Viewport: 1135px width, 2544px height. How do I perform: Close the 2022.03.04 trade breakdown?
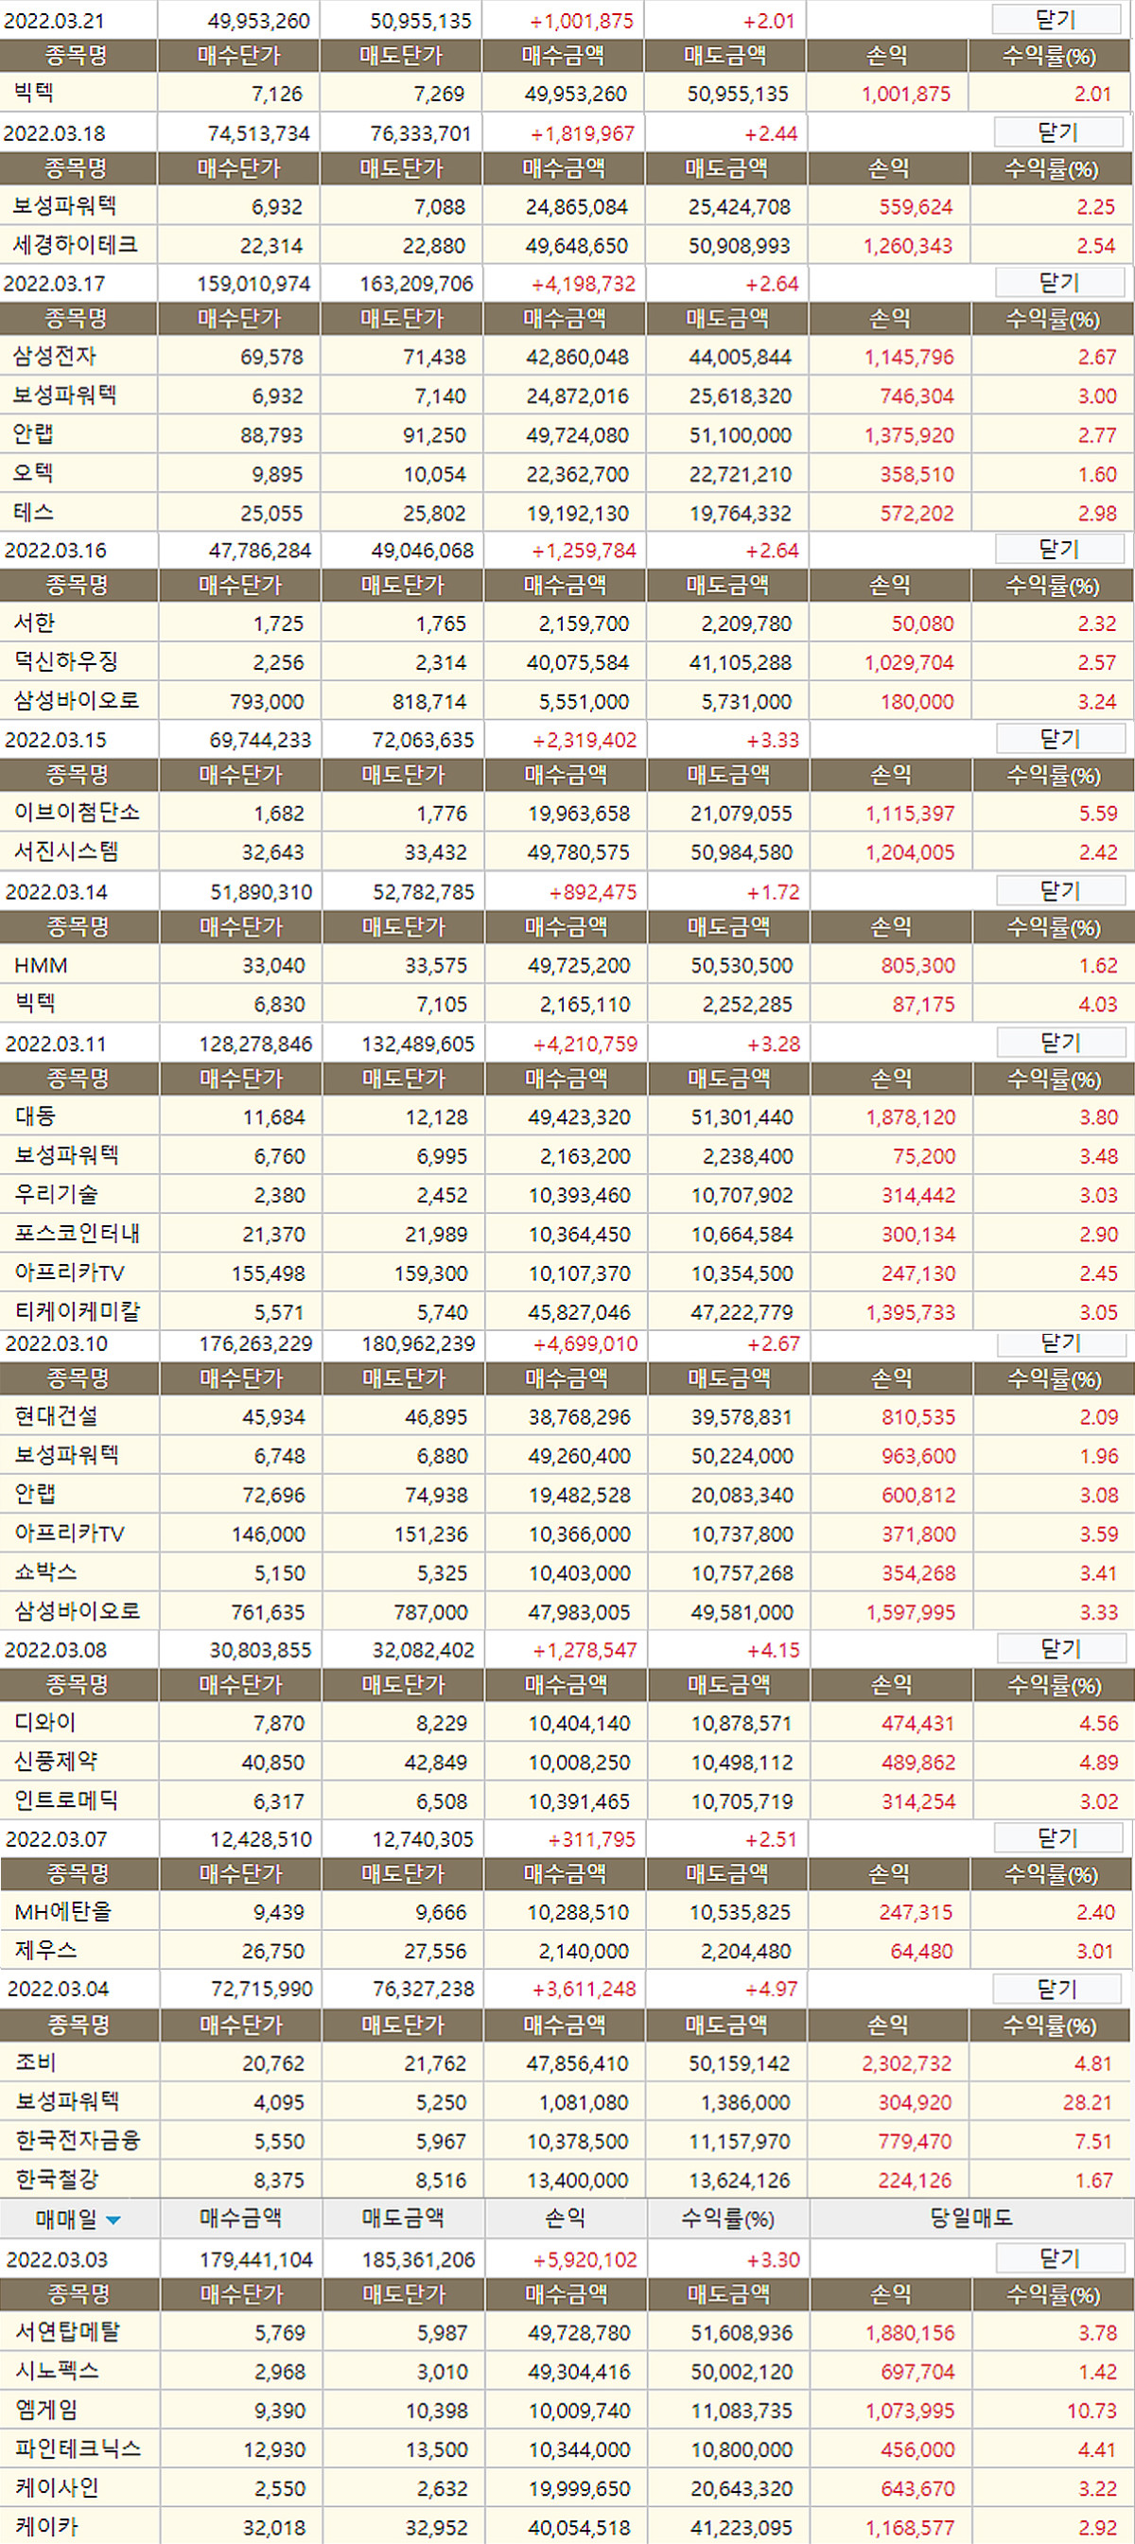pos(1057,1989)
